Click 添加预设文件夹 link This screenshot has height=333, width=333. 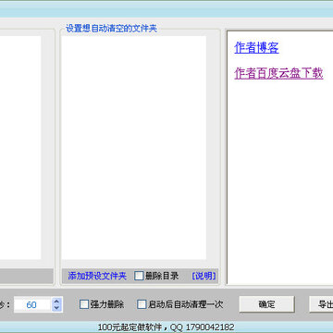[x=97, y=276]
